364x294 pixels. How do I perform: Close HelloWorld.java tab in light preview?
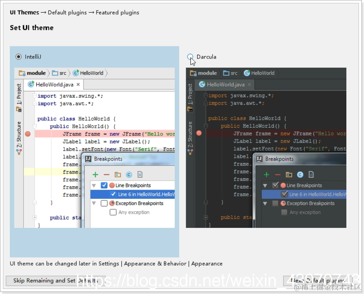pos(78,85)
